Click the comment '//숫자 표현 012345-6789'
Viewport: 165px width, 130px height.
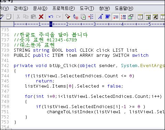(45, 40)
